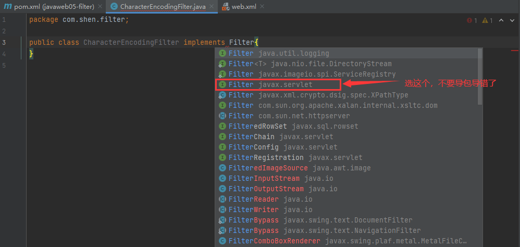Image resolution: width=520 pixels, height=247 pixels.
Task: Click interface icon of Filter<T> DirectoryStream
Action: pyautogui.click(x=222, y=64)
